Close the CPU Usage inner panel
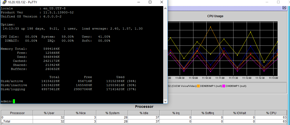This screenshot has width=290, height=125. click(284, 8)
